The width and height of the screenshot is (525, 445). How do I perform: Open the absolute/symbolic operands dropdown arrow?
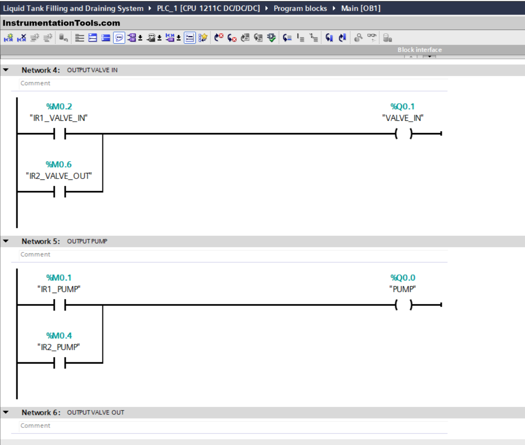pos(140,39)
